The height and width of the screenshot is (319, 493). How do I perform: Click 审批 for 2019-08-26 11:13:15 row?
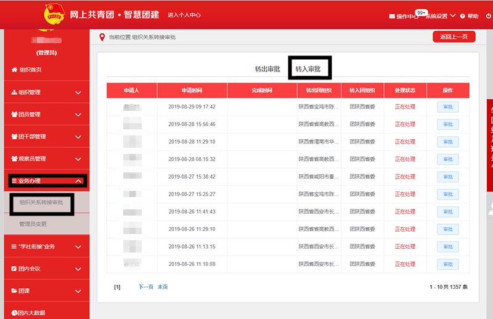click(448, 247)
